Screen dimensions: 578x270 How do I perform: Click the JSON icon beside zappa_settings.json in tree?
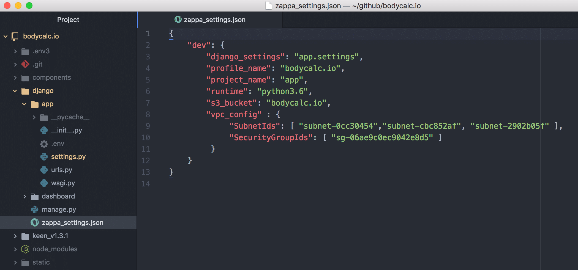pos(35,223)
